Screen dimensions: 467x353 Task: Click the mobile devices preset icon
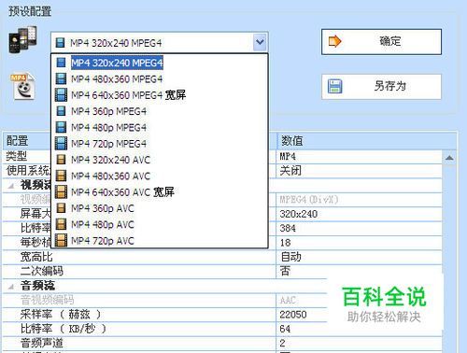click(x=22, y=40)
